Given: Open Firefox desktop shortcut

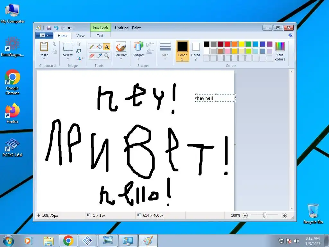Looking at the screenshot, I should (13, 113).
